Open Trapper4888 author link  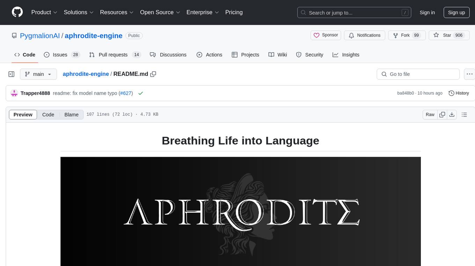[35, 93]
